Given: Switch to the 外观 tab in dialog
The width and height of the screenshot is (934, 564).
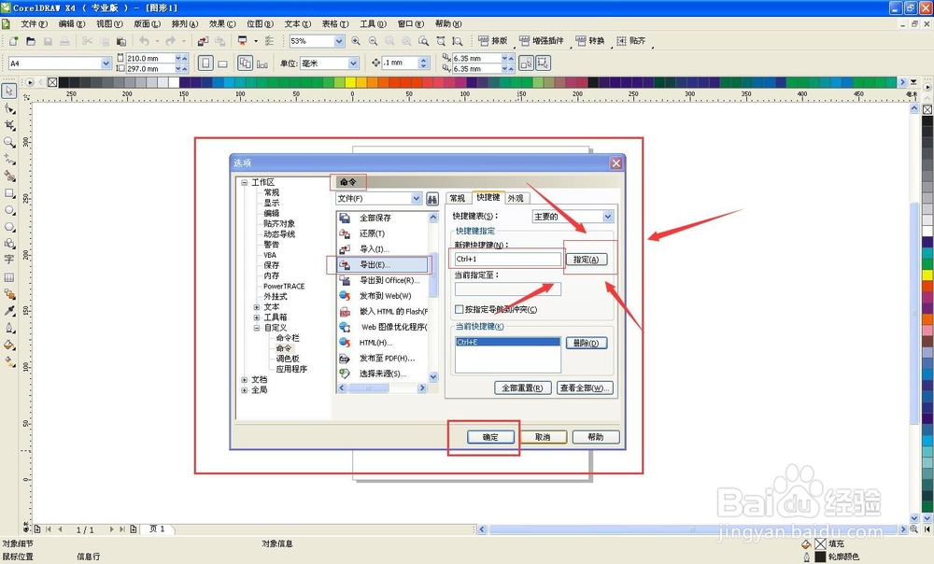Looking at the screenshot, I should [x=516, y=198].
